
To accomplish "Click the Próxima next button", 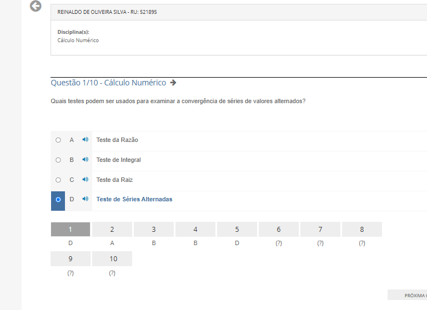I will 411,295.
